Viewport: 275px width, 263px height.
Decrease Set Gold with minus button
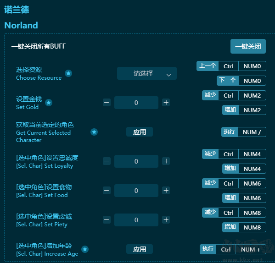[x=107, y=103]
